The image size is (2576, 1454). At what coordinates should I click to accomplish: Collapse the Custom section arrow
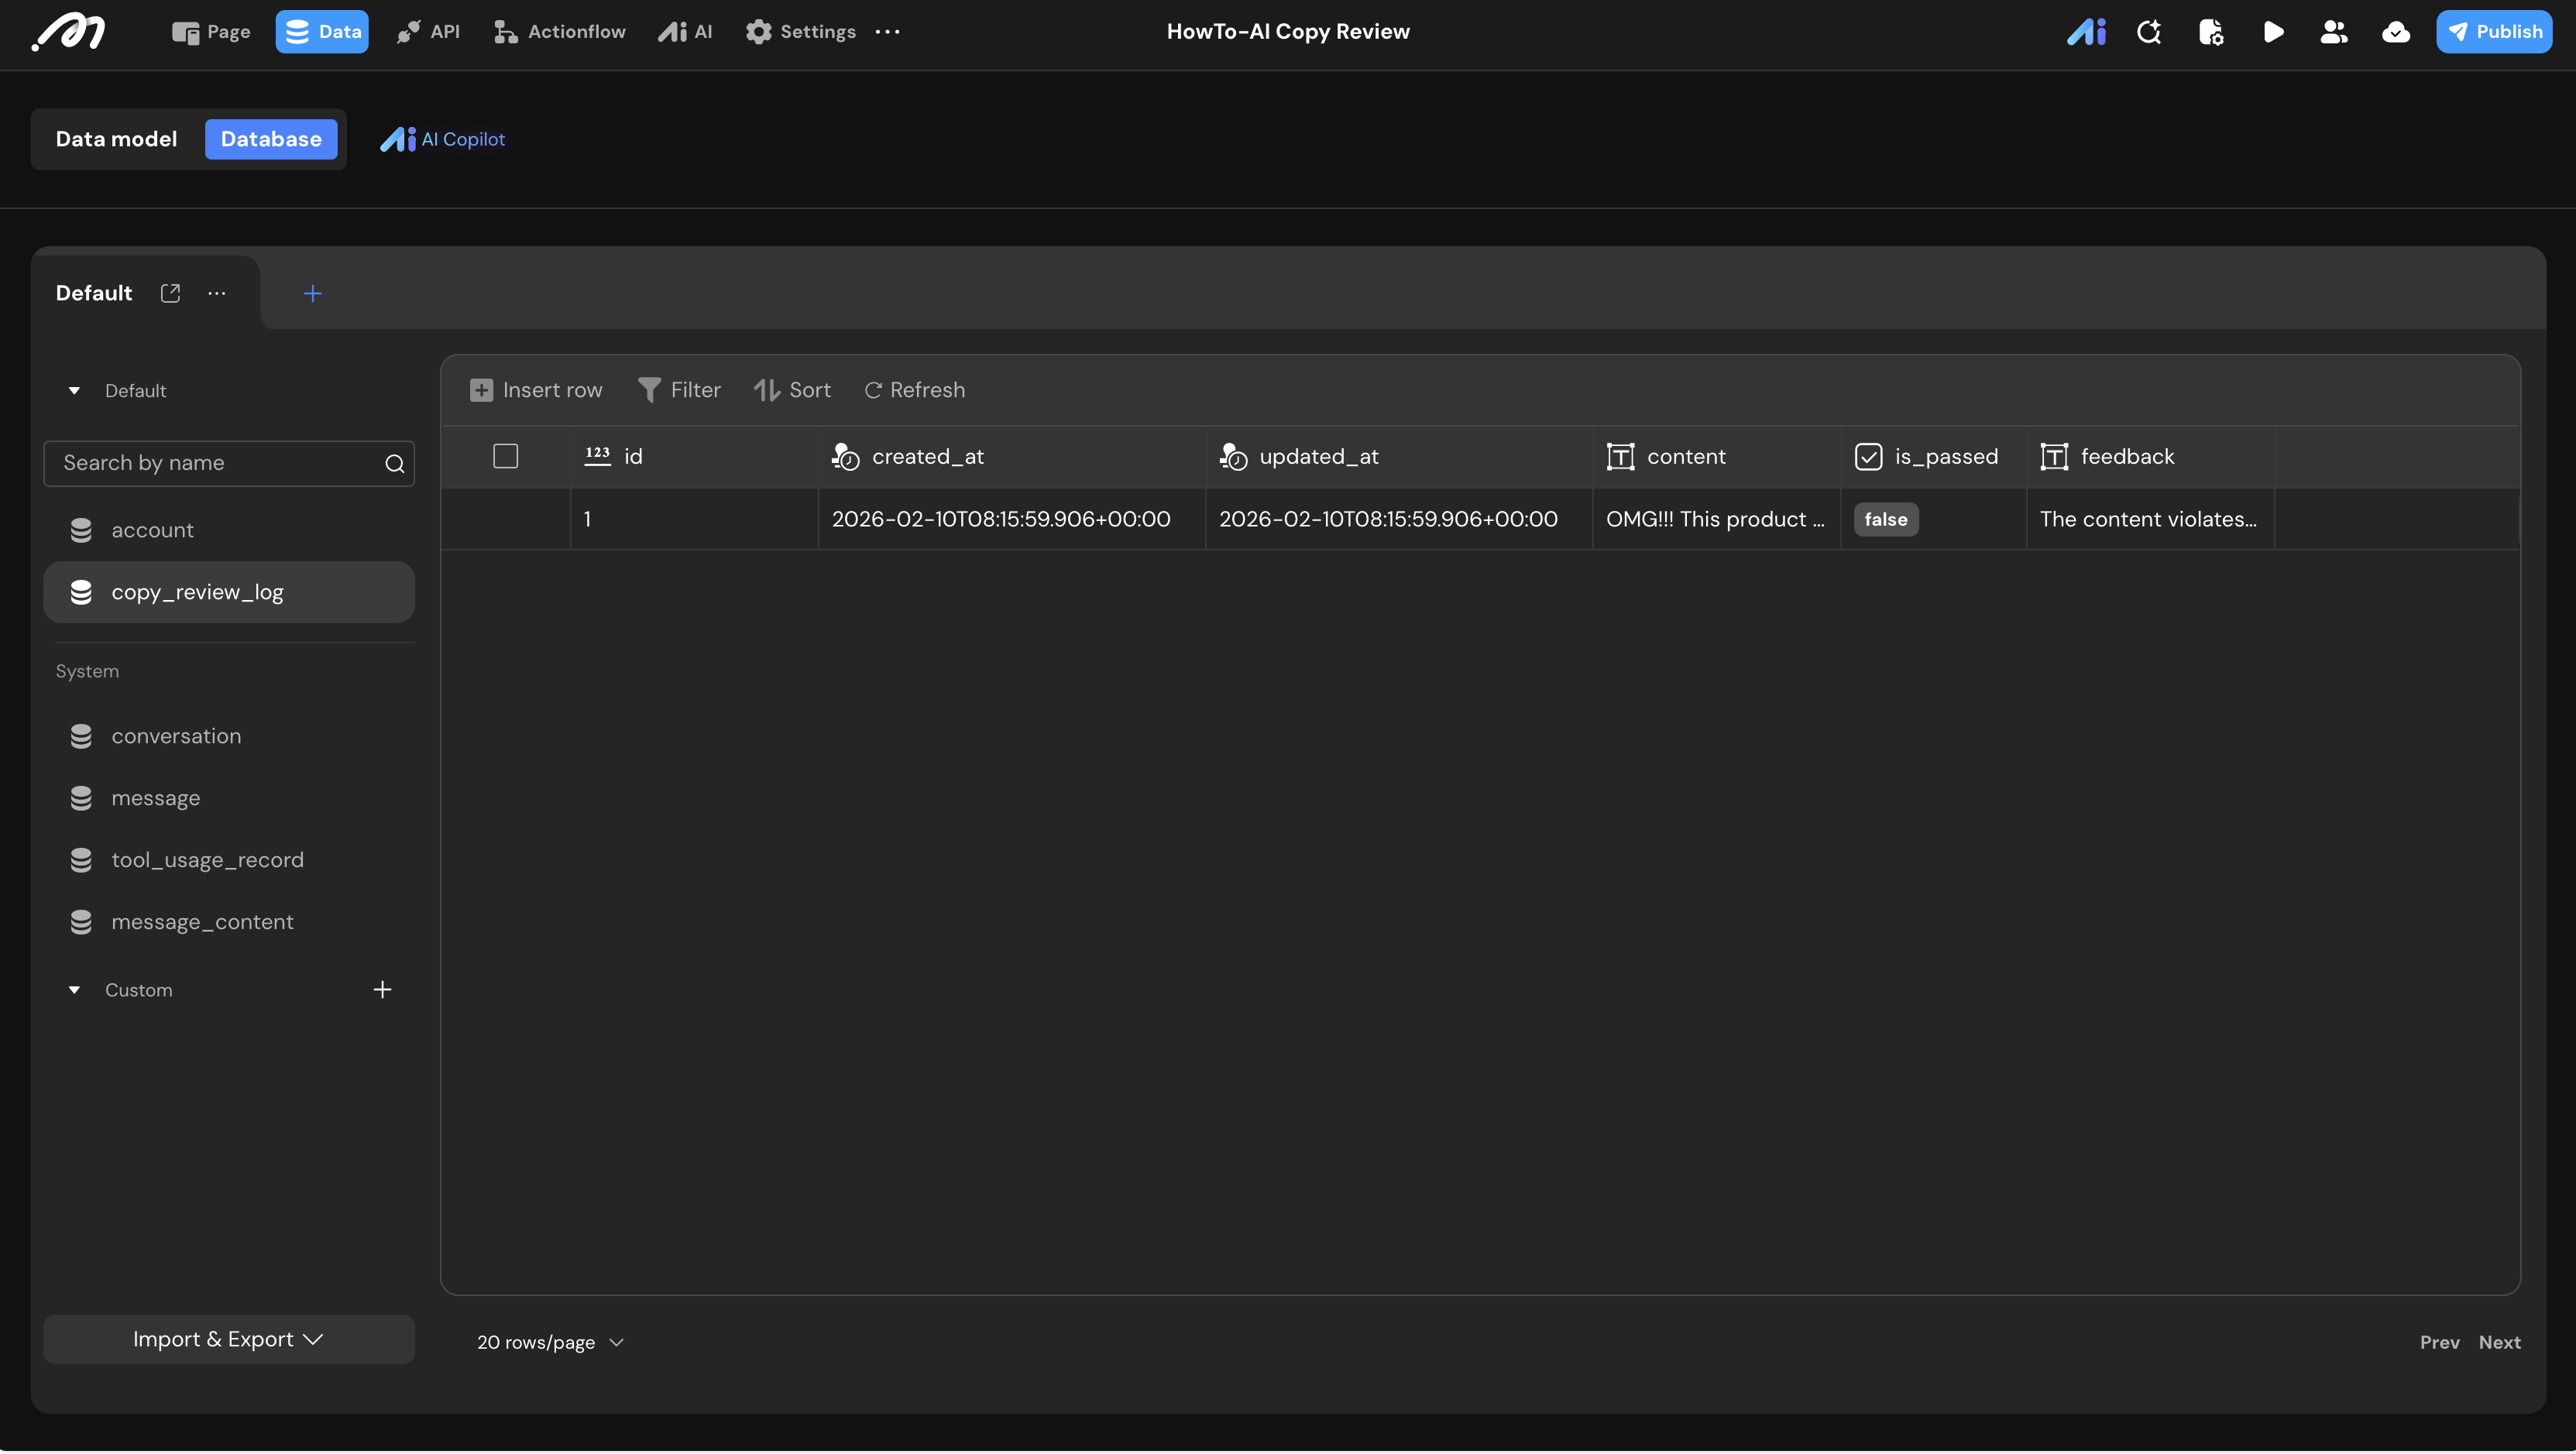tap(74, 989)
